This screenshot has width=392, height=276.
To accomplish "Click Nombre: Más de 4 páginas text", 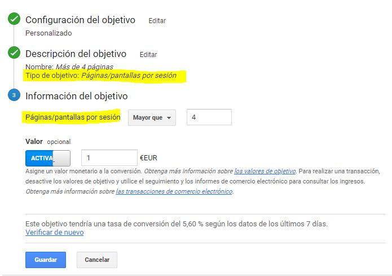I will pyautogui.click(x=69, y=67).
